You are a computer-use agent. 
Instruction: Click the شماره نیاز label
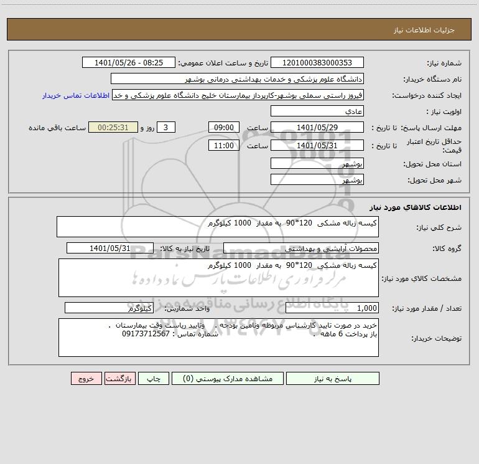tap(444, 63)
